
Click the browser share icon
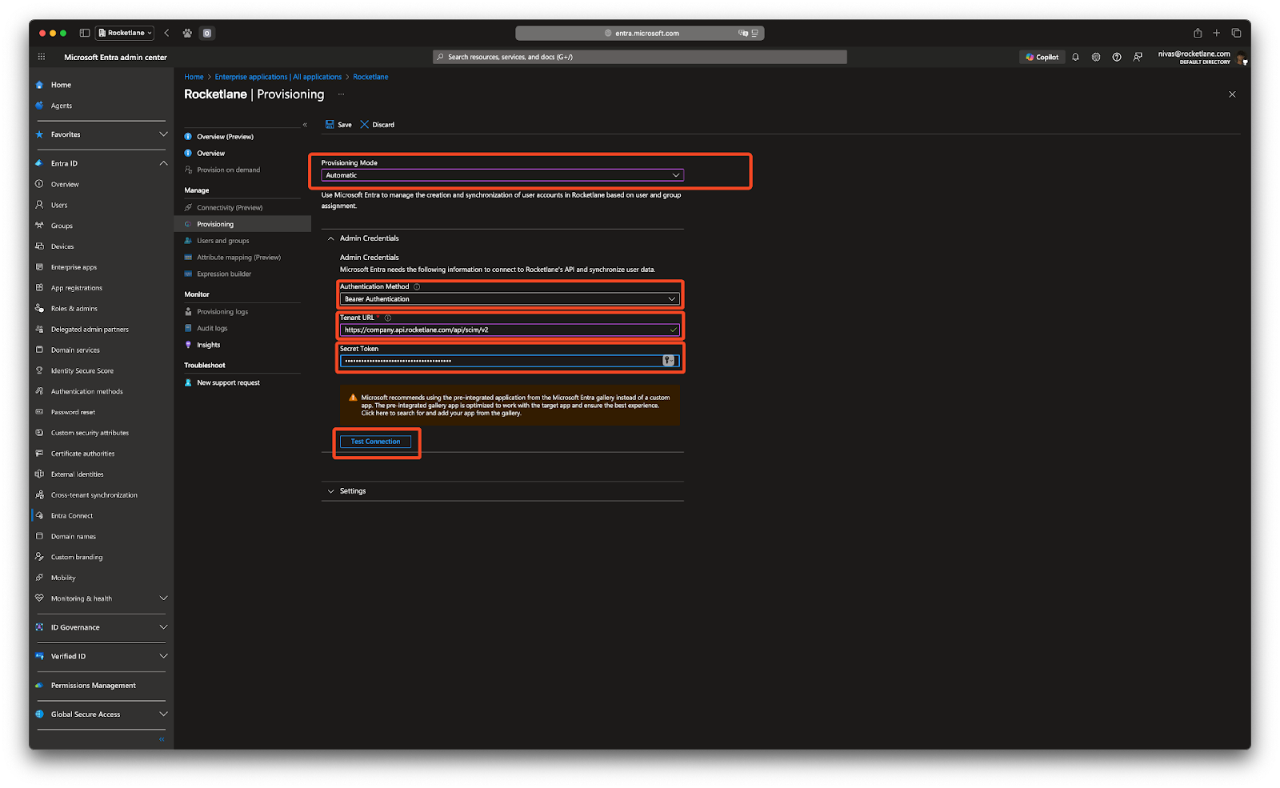point(1198,33)
